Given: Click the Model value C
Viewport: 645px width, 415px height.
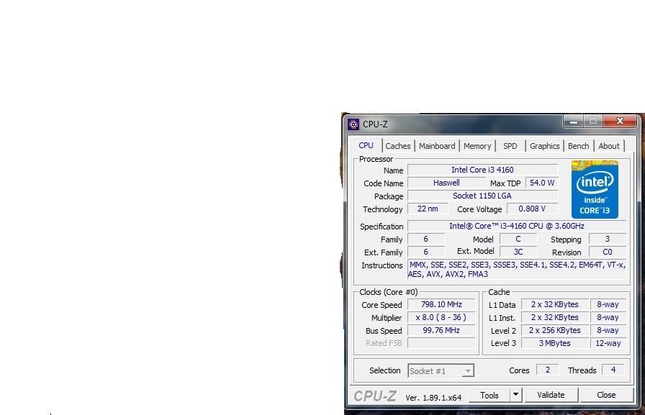Looking at the screenshot, I should (x=518, y=239).
